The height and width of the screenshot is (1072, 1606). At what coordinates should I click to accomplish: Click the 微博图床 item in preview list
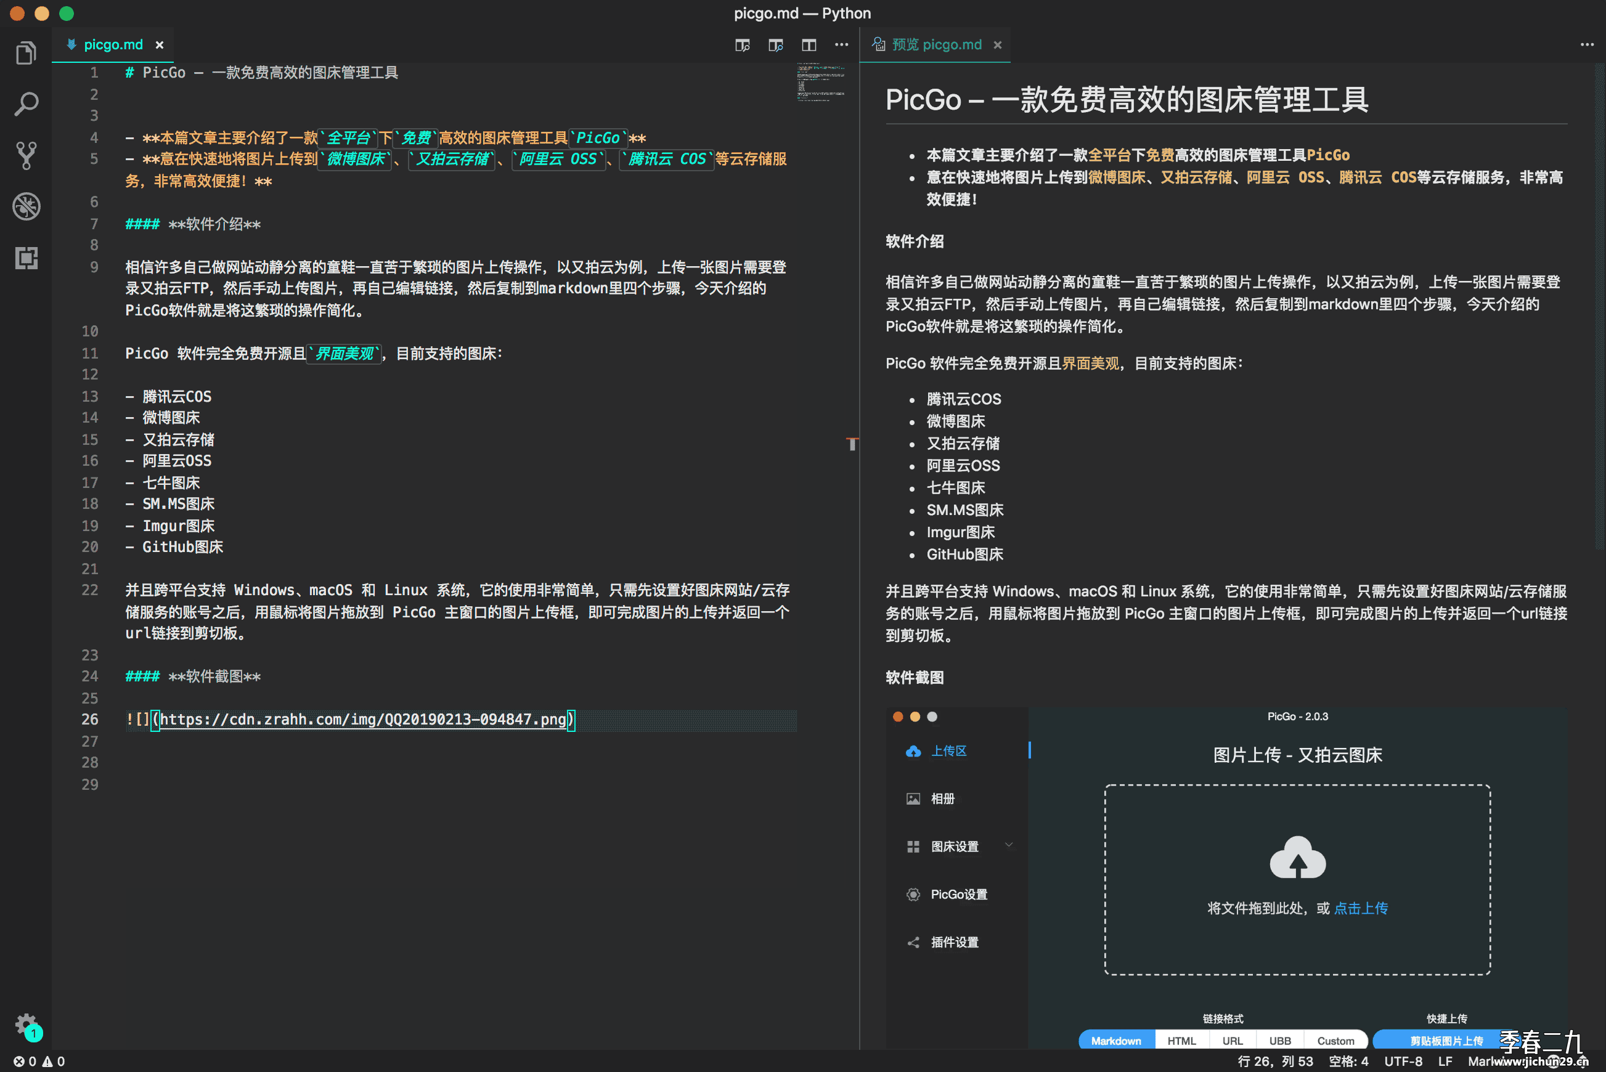[955, 421]
